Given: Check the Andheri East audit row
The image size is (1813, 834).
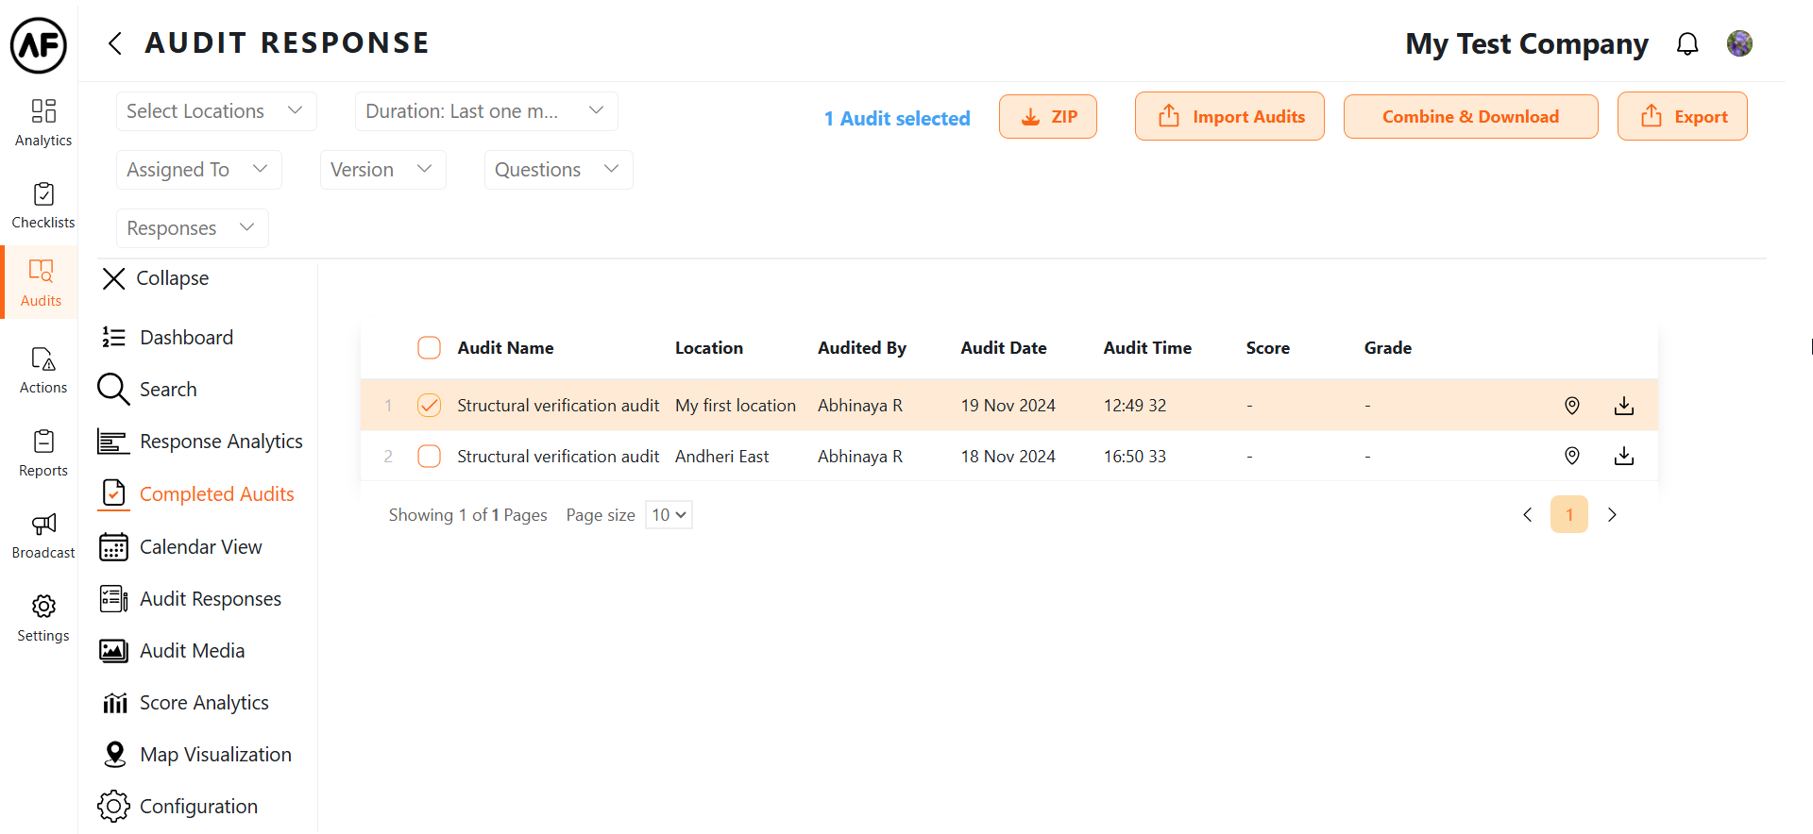Looking at the screenshot, I should pos(429,457).
